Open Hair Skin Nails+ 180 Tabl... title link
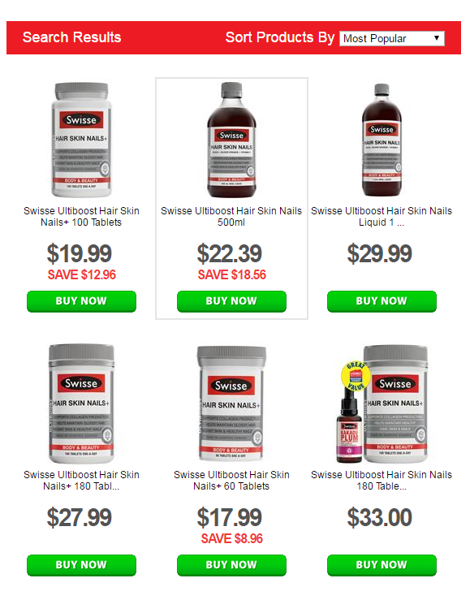 coord(81,481)
